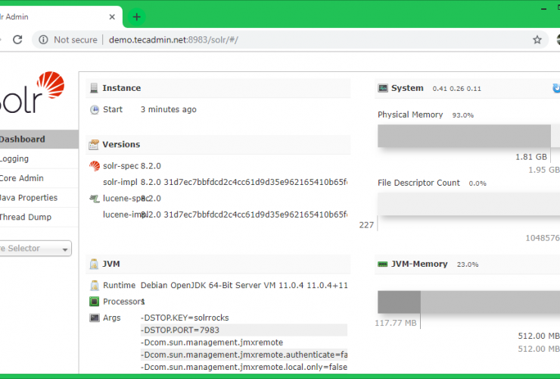Click the clock icon beside Start
This screenshot has width=560, height=379.
pyautogui.click(x=95, y=110)
